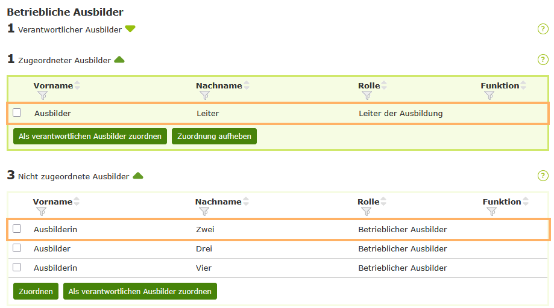The width and height of the screenshot is (554, 308).
Task: Select checkbox for Ausbilderin Zwei
Action: 17,229
